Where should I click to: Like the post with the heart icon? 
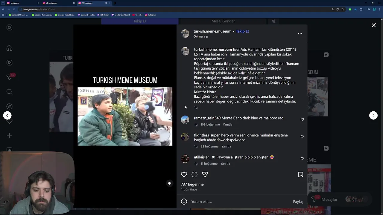184,175
